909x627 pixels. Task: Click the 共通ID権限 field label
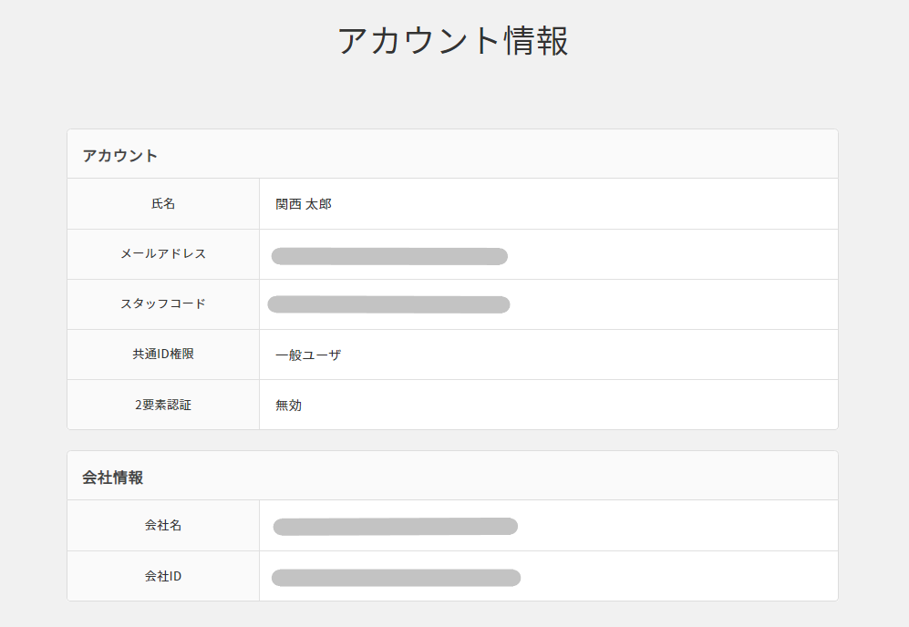pos(163,355)
